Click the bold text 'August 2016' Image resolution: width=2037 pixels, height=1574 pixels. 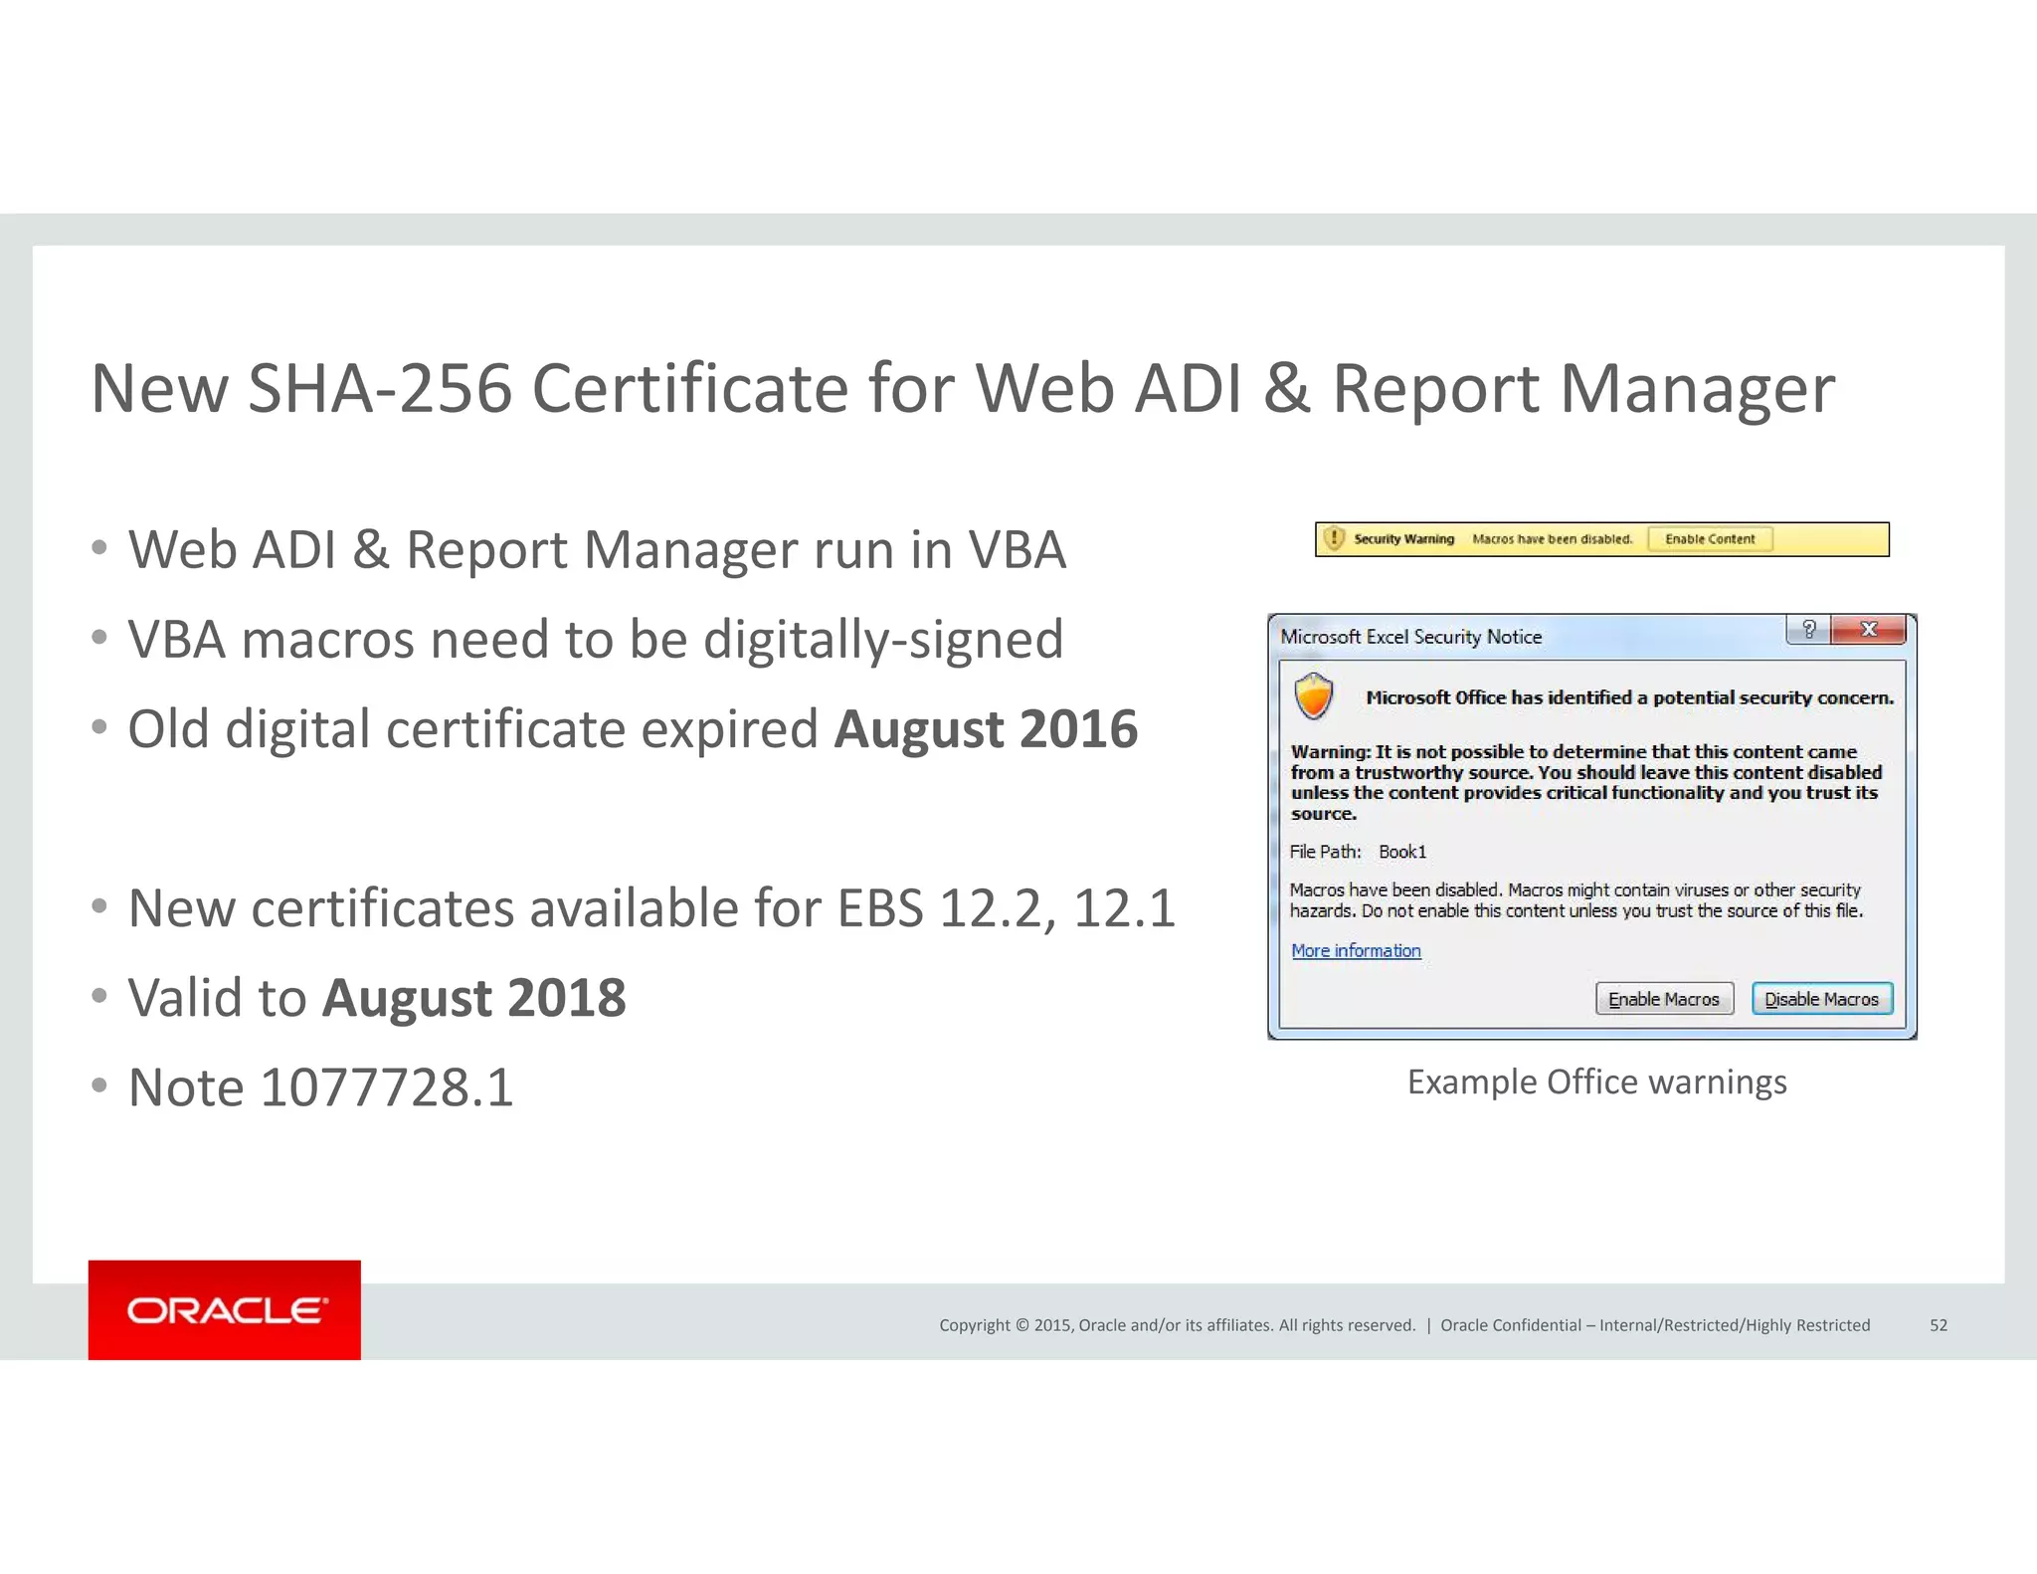[x=986, y=729]
